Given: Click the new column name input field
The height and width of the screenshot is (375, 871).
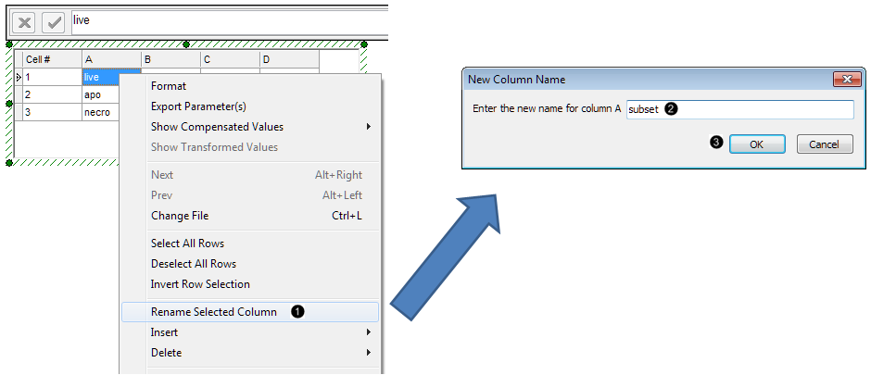Looking at the screenshot, I should click(x=739, y=109).
